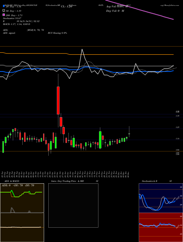This screenshot has width=183, height=242.
Task: Click the 'Stochastics & R' panel title
Action: pyautogui.click(x=150, y=181)
